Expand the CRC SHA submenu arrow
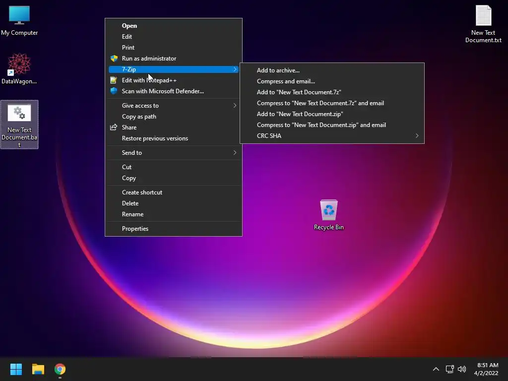The width and height of the screenshot is (508, 381). click(x=417, y=136)
